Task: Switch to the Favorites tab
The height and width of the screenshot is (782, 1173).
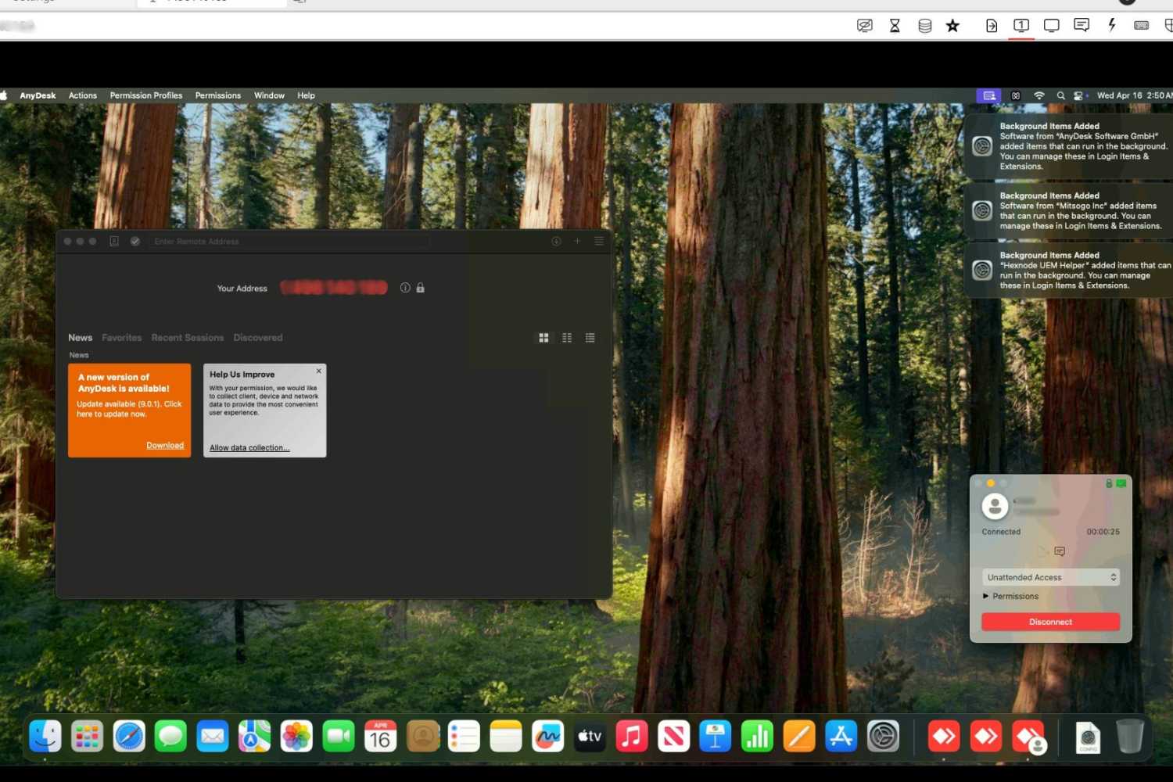Action: [122, 338]
